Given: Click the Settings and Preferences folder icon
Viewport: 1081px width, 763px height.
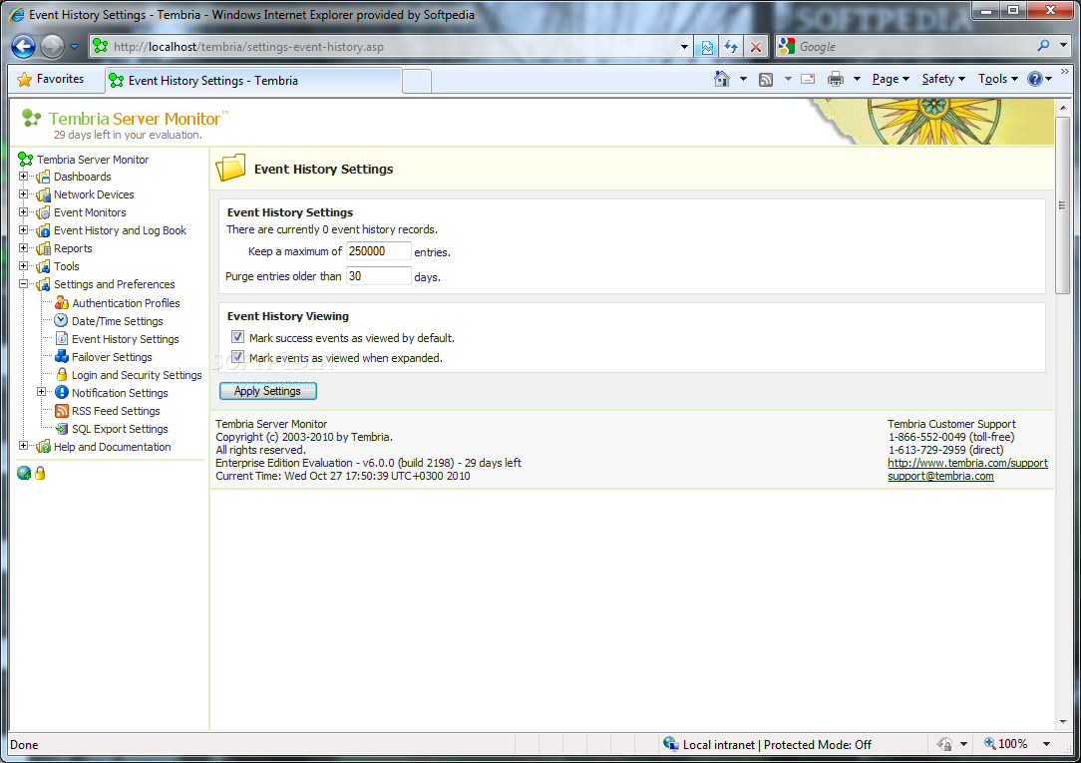Looking at the screenshot, I should pos(44,284).
